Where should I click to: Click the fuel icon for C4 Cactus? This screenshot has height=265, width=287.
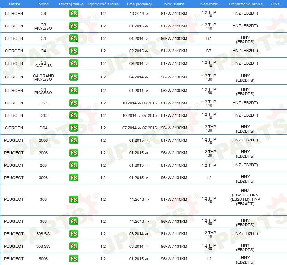tap(73, 63)
